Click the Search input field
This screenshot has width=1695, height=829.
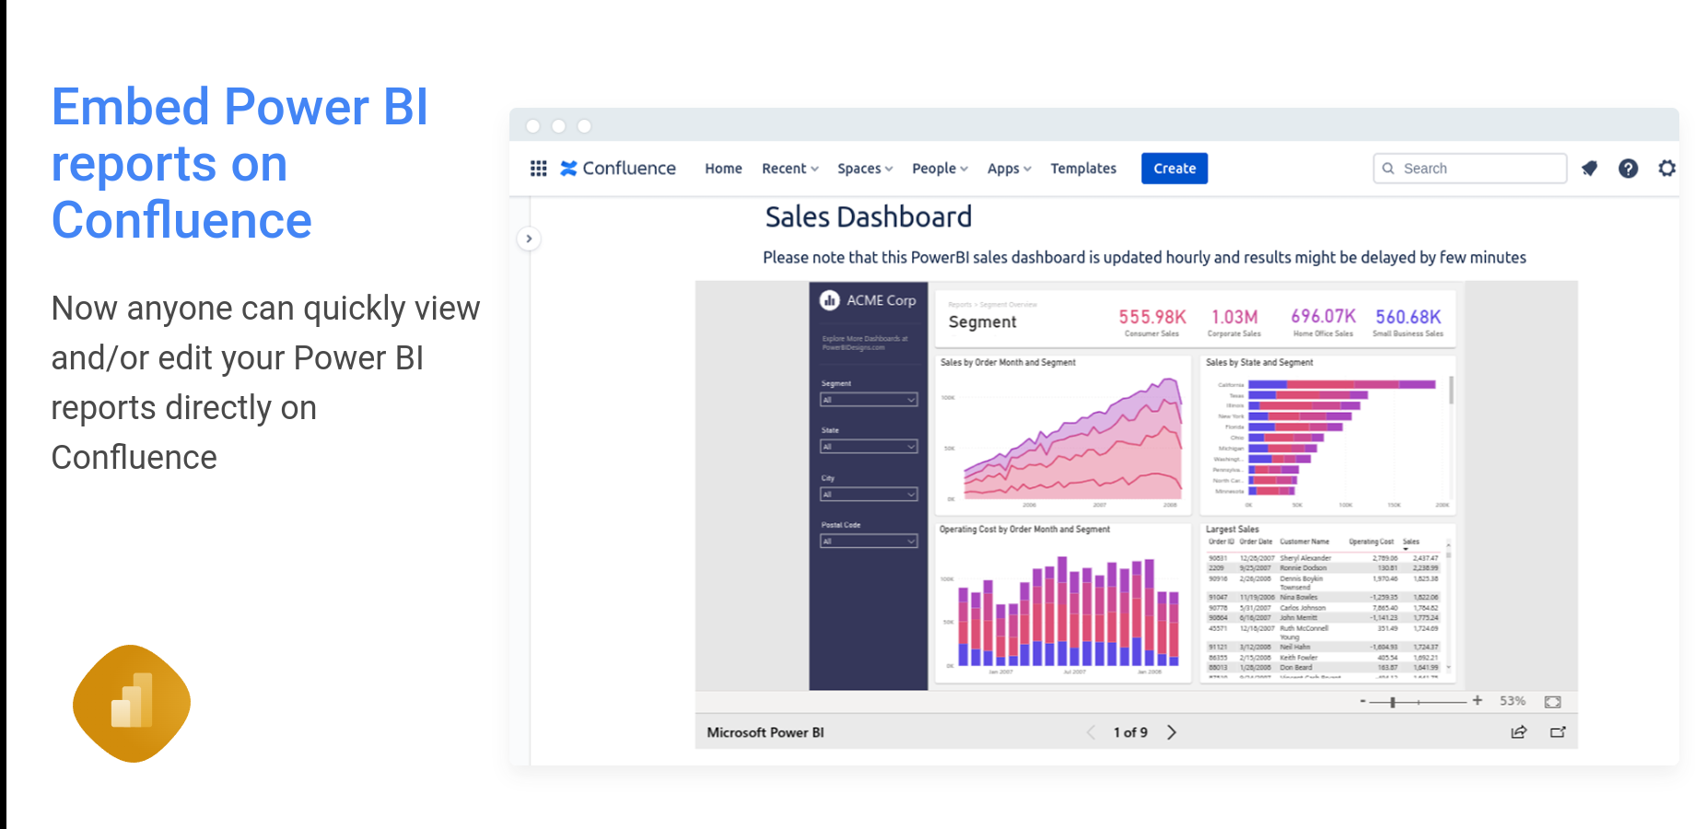tap(1469, 169)
